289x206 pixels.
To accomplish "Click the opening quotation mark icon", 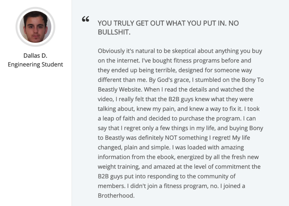I will tap(86, 19).
